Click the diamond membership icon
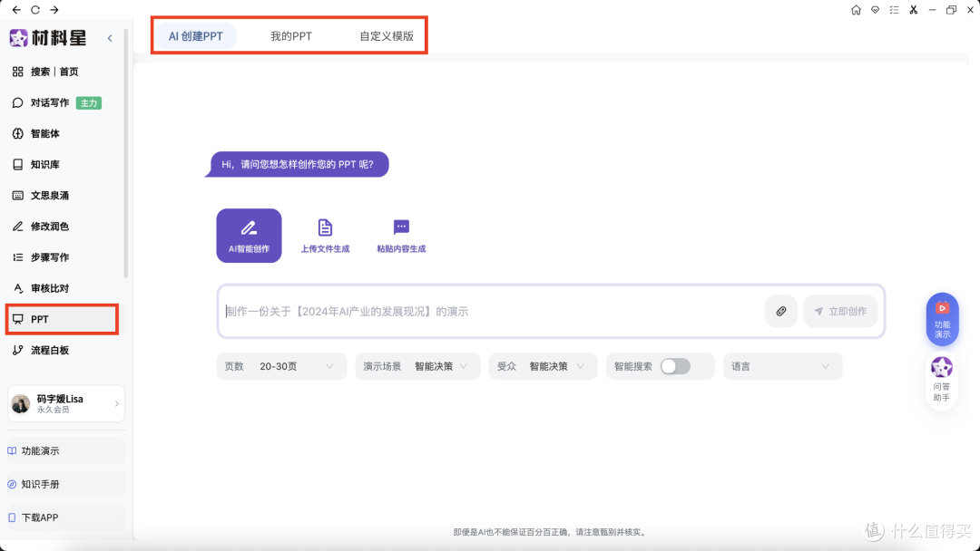980x551 pixels. [x=875, y=10]
